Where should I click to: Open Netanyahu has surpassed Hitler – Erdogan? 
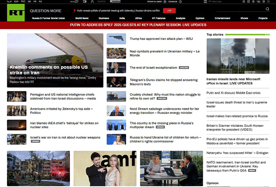(237, 153)
